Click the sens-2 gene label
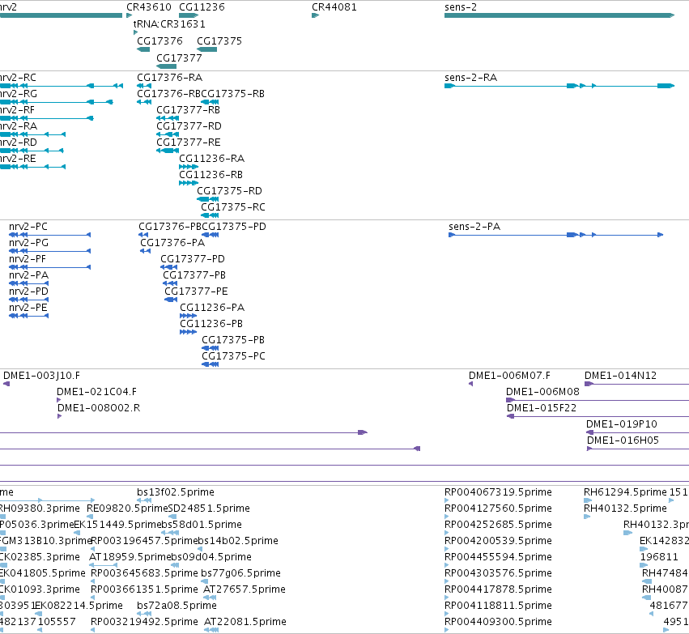Screen dimensions: 689x634 tap(461, 7)
